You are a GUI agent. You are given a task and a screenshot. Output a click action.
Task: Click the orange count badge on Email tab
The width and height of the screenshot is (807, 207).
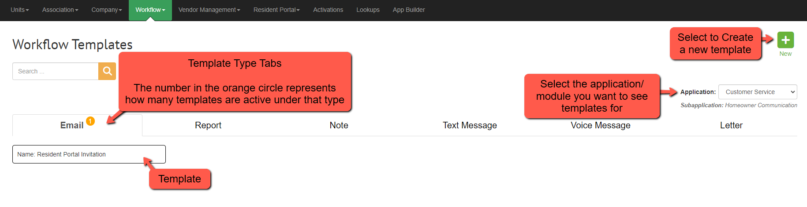(x=90, y=121)
